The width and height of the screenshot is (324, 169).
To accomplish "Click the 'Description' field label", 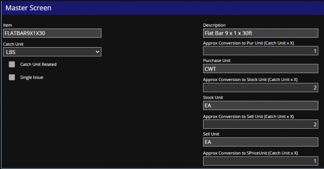I will [x=214, y=25].
